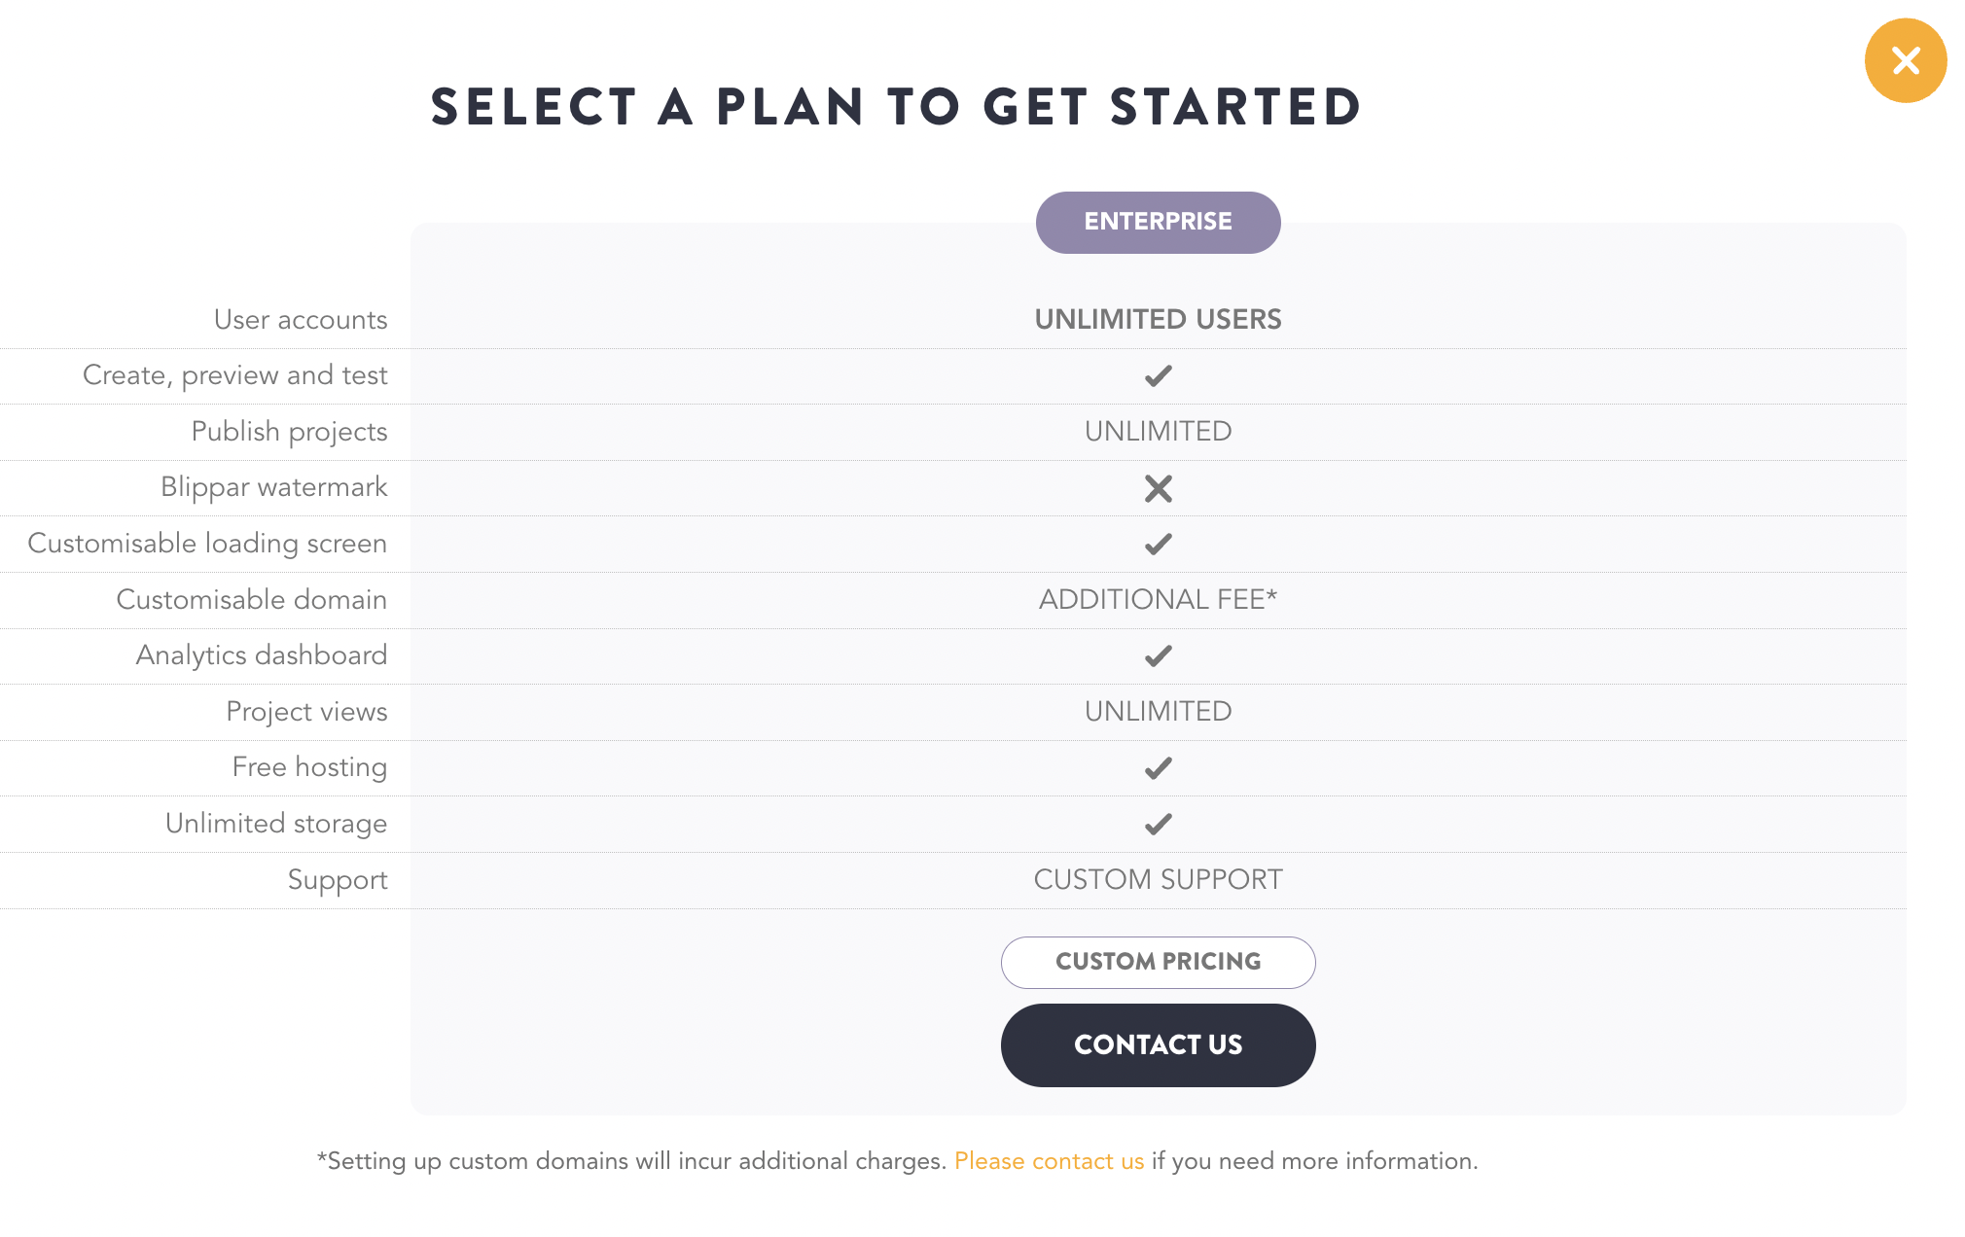Click the Additional Fee* domain value
Viewport: 1965px width, 1237px height.
click(1158, 599)
